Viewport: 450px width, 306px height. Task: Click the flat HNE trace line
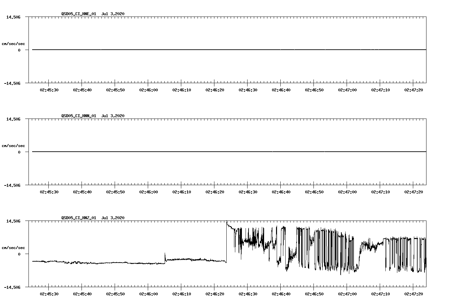tap(229, 50)
